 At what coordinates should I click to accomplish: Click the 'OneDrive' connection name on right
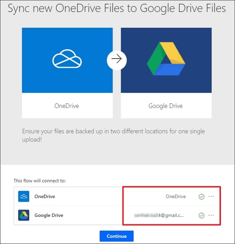176,196
